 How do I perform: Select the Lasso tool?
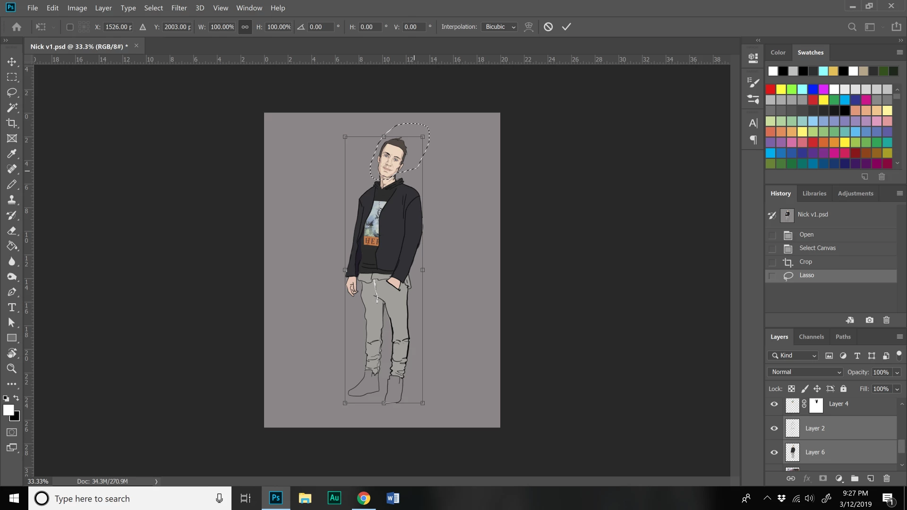point(12,93)
